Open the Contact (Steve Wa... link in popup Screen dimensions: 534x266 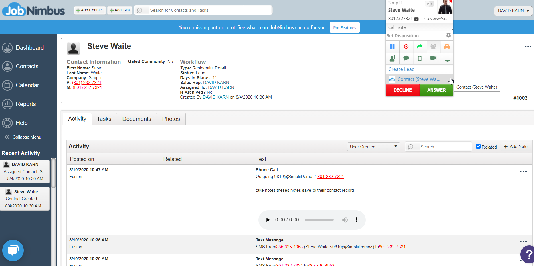click(419, 79)
